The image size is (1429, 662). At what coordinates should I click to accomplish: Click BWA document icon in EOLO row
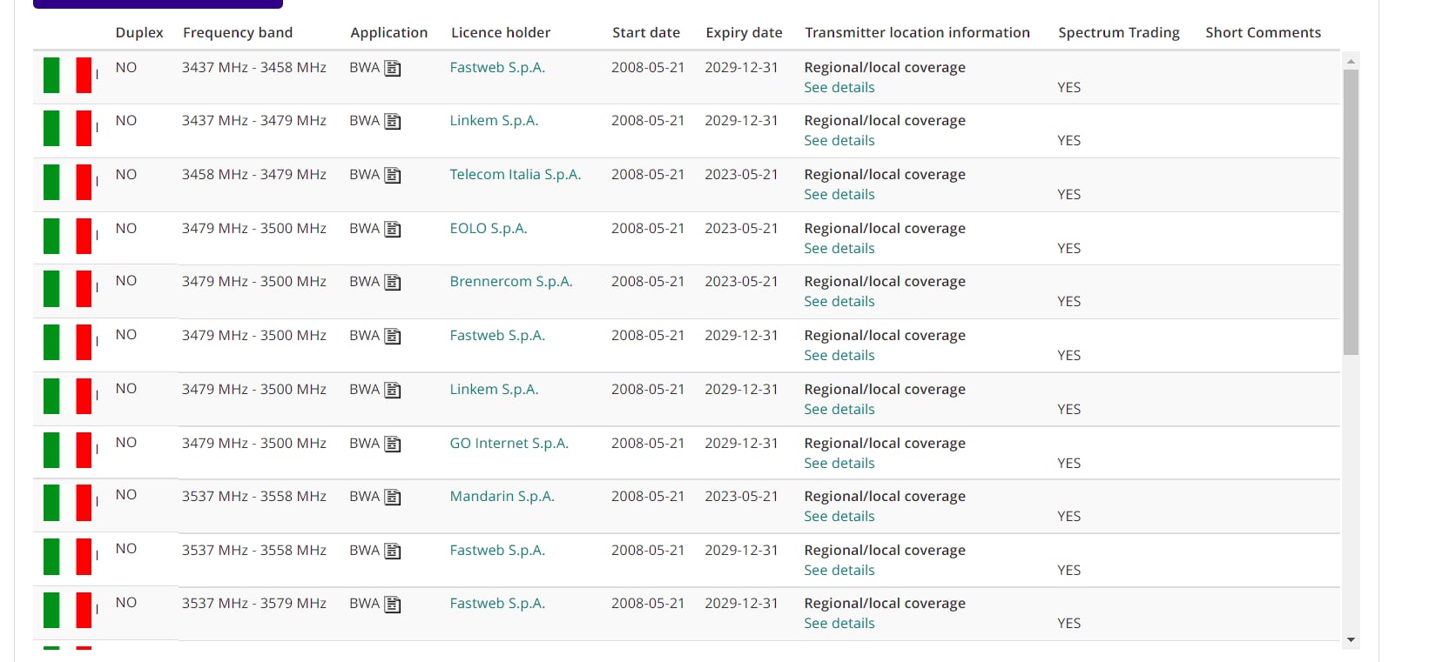pyautogui.click(x=393, y=230)
